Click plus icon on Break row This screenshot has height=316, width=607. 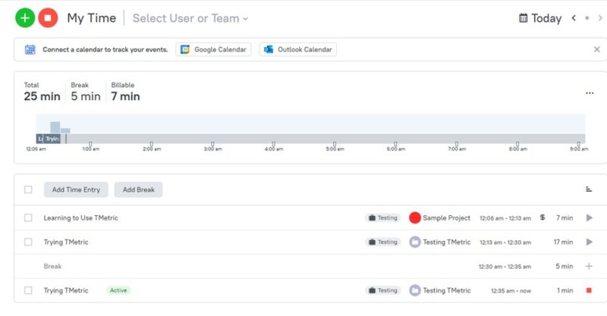click(589, 266)
